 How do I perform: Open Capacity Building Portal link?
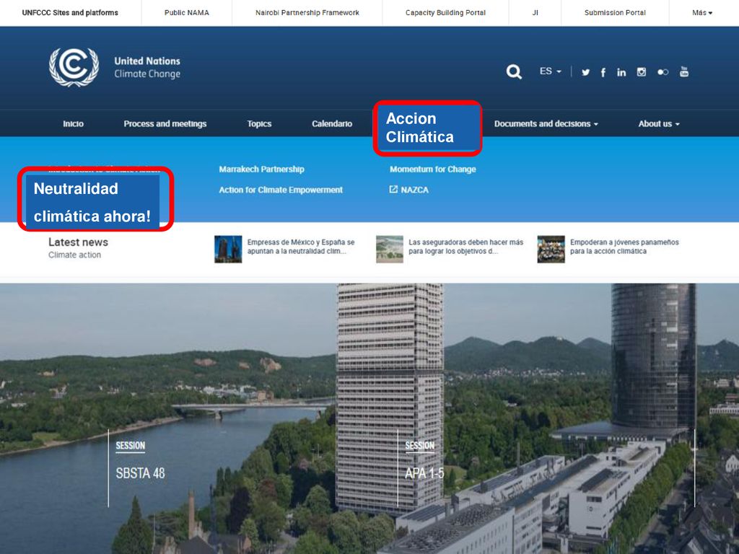tap(445, 13)
